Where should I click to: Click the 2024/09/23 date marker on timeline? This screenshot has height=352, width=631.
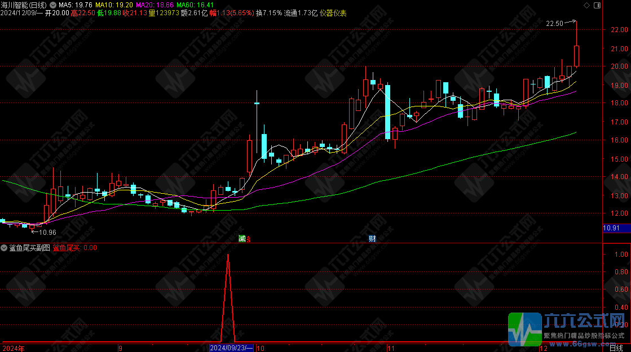coord(232,348)
